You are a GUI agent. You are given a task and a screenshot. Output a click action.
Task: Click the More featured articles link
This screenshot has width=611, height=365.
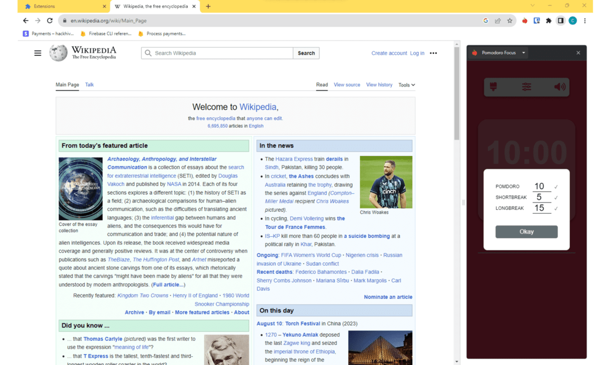(x=202, y=312)
